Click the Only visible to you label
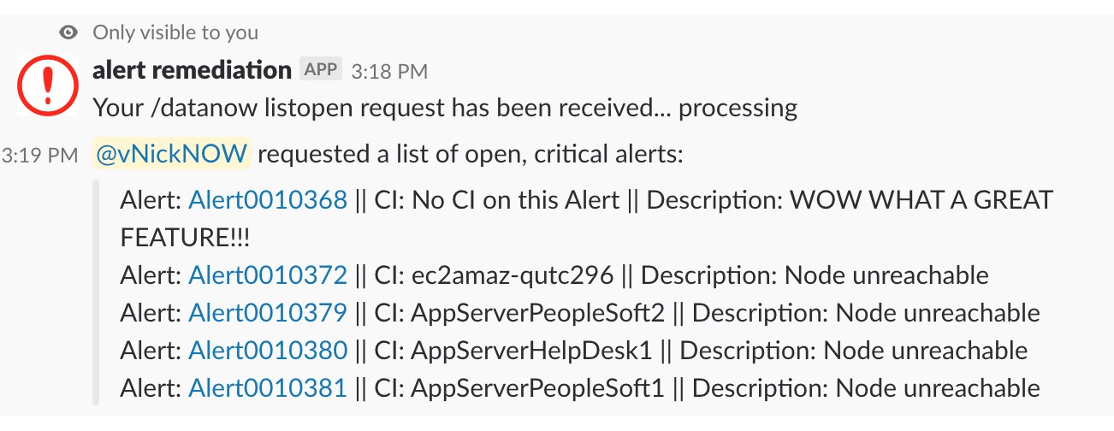This screenshot has width=1114, height=431. [175, 32]
